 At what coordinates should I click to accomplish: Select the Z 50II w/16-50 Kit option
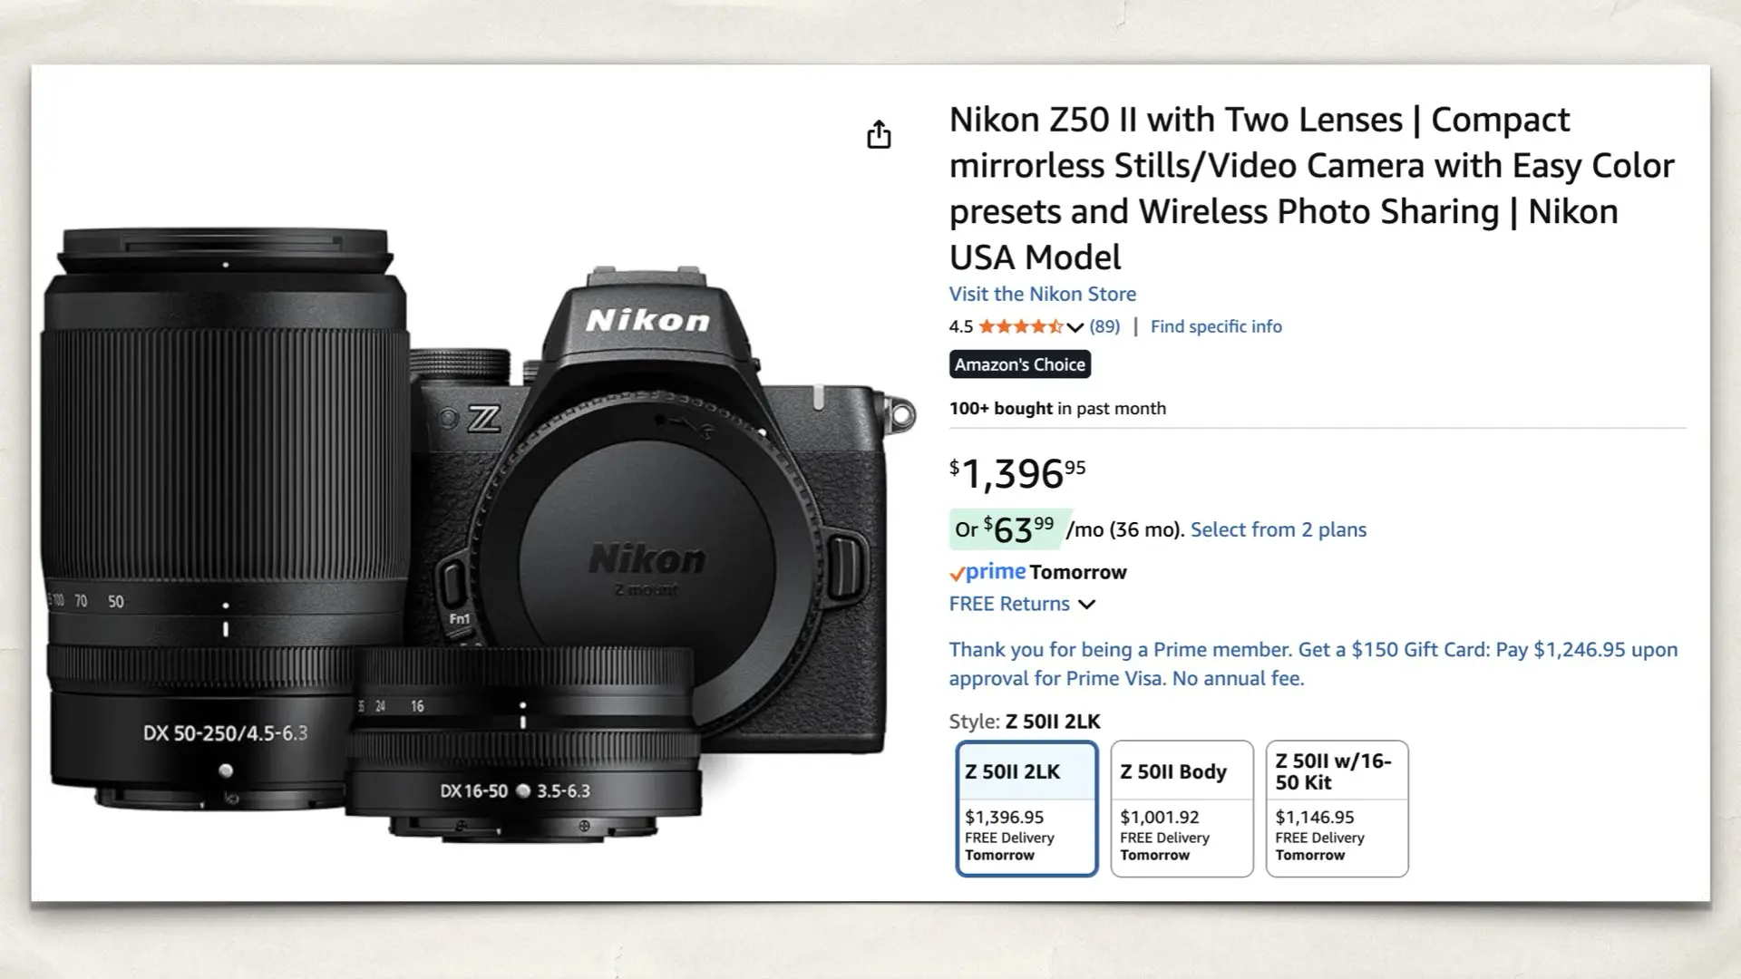point(1336,807)
